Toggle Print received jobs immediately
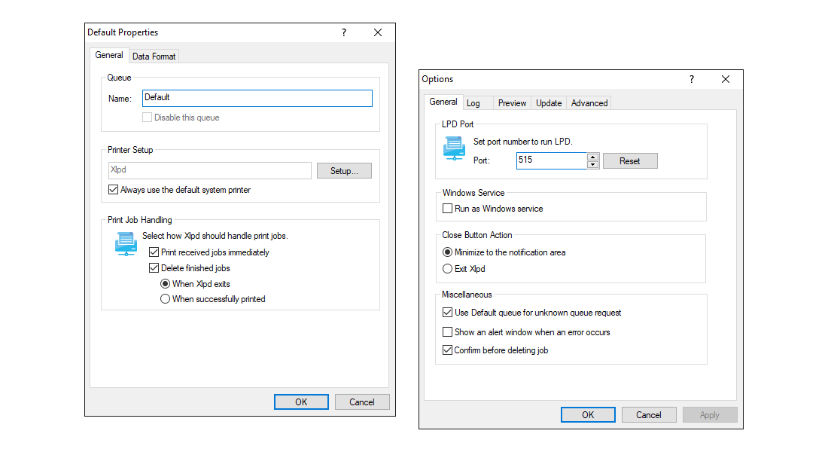Screen dimensions: 828x452 coord(154,252)
